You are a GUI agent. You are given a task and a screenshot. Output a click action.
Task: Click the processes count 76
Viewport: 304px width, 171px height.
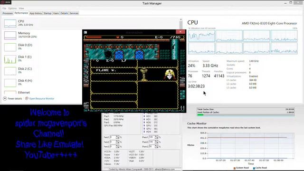coord(190,76)
